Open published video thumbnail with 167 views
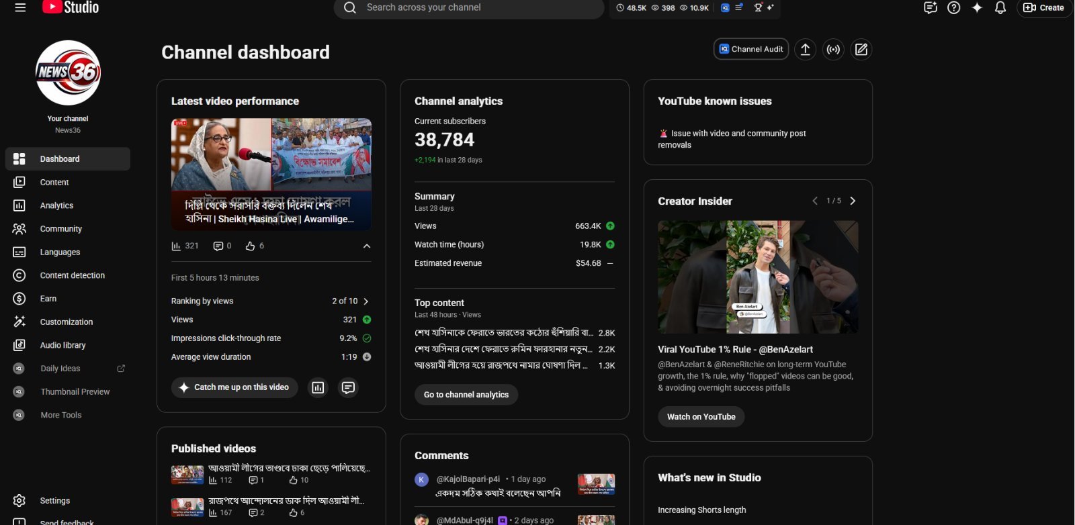1075x525 pixels. (187, 508)
